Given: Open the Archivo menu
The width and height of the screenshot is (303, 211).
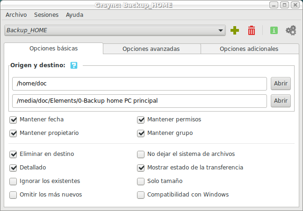Looking at the screenshot, I should [16, 14].
